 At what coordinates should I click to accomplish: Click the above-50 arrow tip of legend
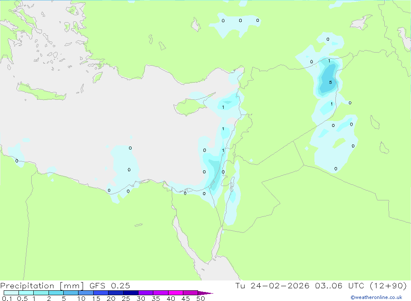click(x=205, y=293)
